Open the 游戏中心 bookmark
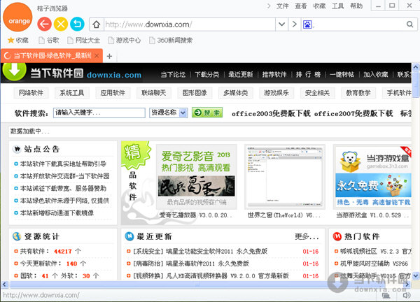420x302 pixels. pyautogui.click(x=125, y=41)
